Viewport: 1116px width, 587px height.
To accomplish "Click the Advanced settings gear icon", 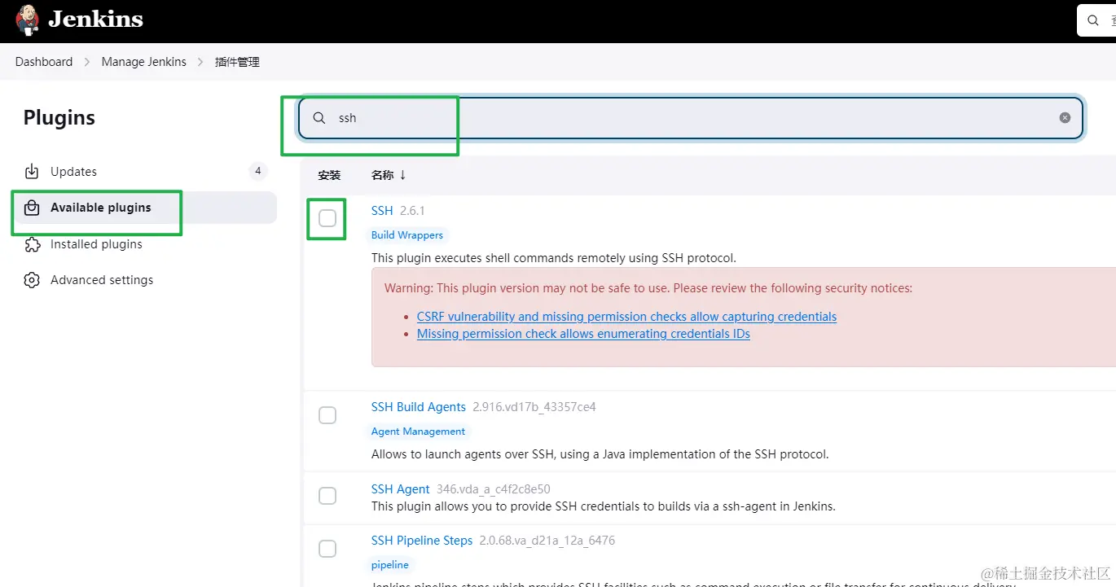I will 32,280.
